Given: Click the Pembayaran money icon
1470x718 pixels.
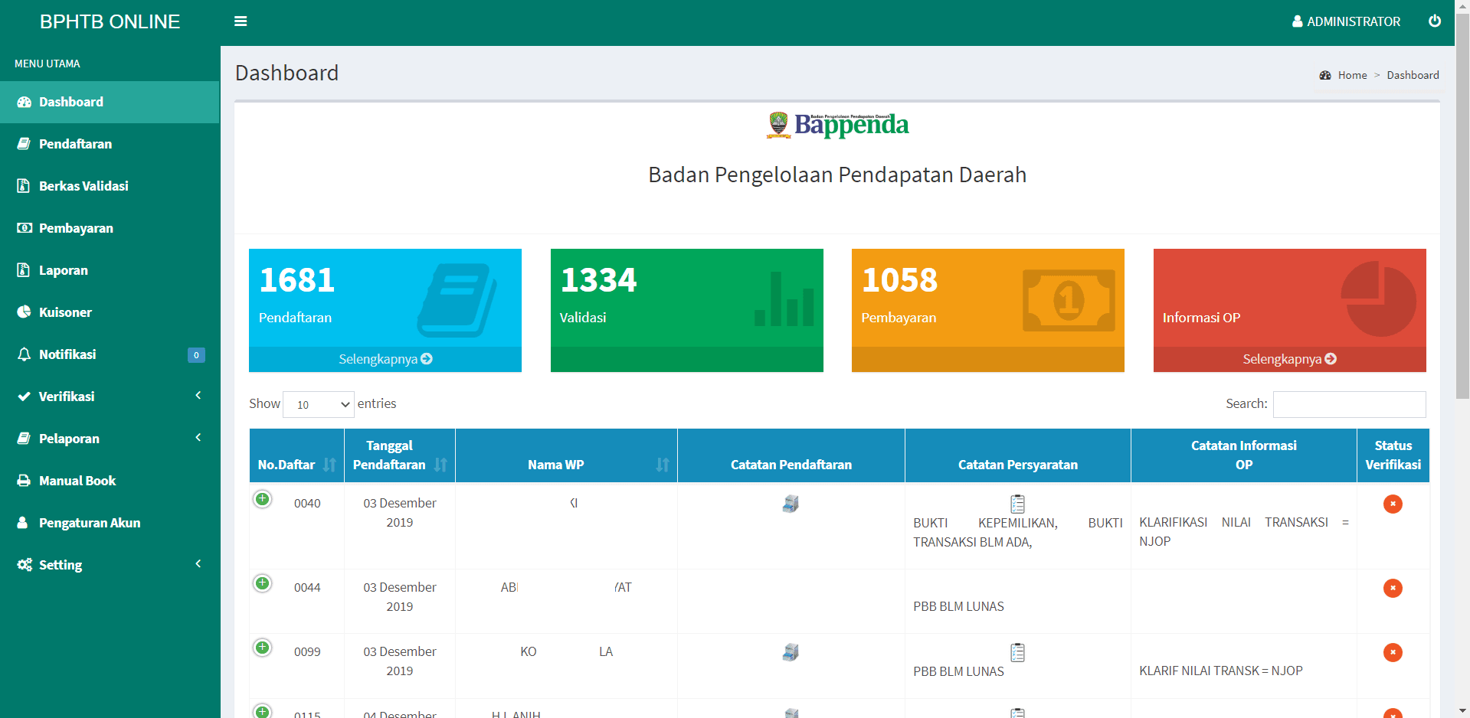Looking at the screenshot, I should click(x=25, y=228).
